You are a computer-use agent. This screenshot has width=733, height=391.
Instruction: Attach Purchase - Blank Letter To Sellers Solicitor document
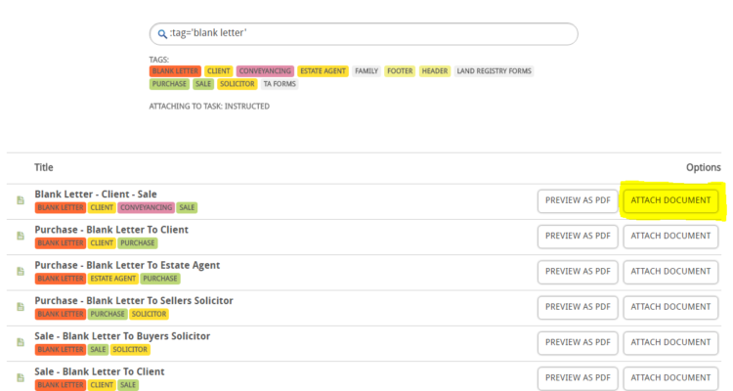(x=670, y=307)
